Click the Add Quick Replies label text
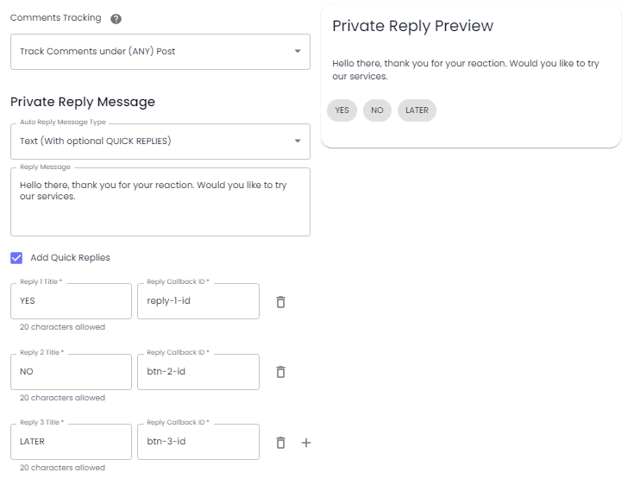628x485 pixels. click(70, 258)
